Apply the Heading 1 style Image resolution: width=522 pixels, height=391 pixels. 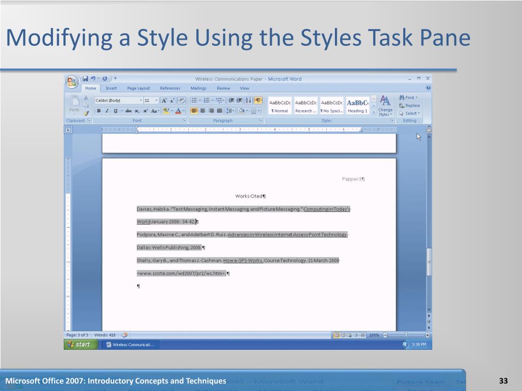click(357, 106)
